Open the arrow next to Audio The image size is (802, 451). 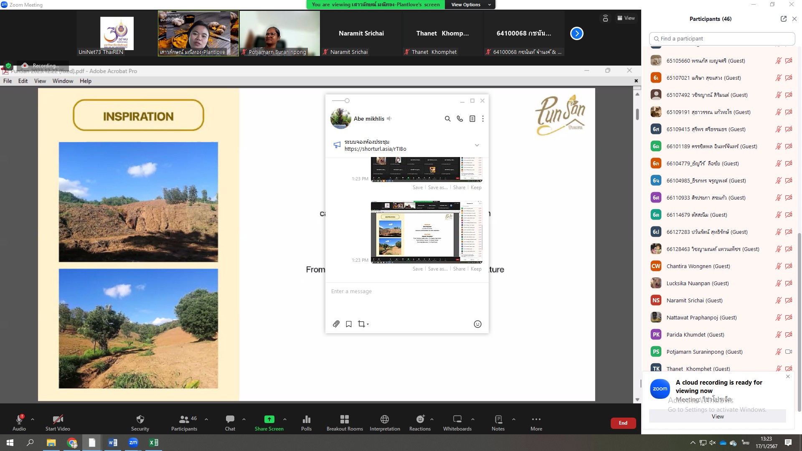(33, 419)
